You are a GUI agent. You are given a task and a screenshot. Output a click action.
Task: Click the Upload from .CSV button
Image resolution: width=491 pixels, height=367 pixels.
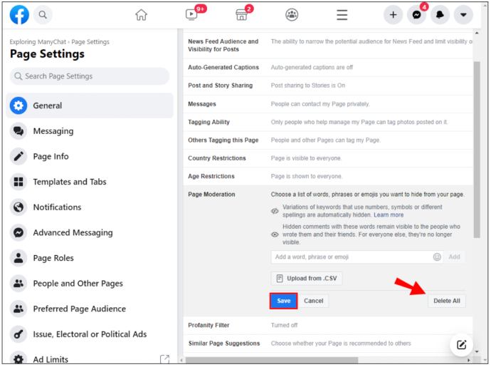click(x=307, y=279)
